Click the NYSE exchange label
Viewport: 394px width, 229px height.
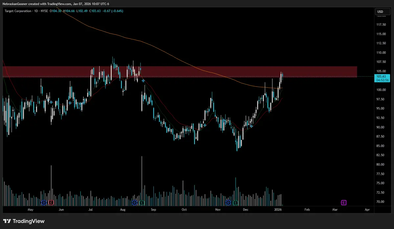click(x=44, y=11)
